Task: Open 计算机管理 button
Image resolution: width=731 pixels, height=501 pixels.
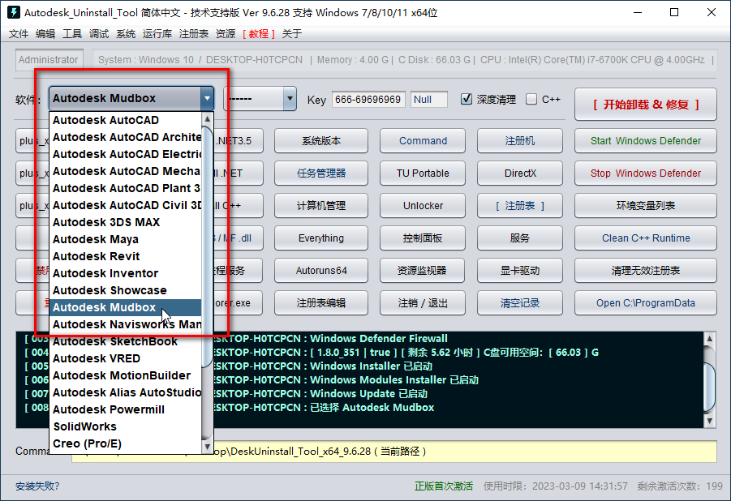Action: (321, 206)
